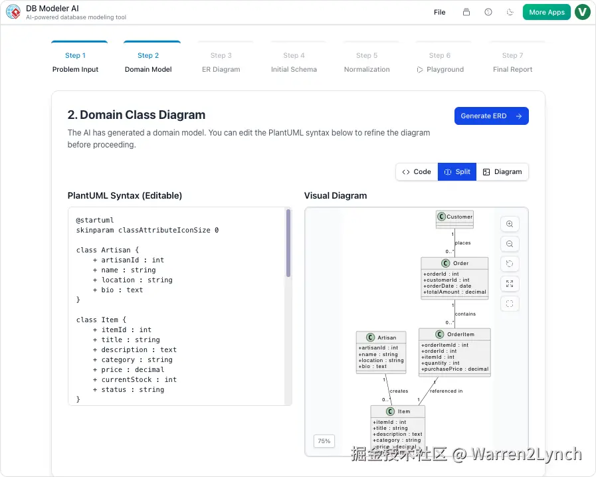Select the Order class in diagram
Screen dimensions: 596x477
coord(454,278)
